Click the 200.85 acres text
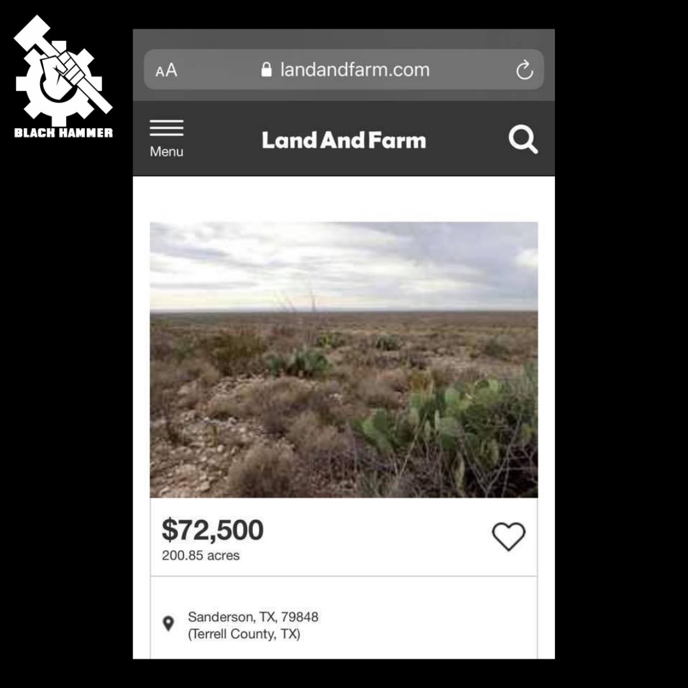 tap(201, 555)
